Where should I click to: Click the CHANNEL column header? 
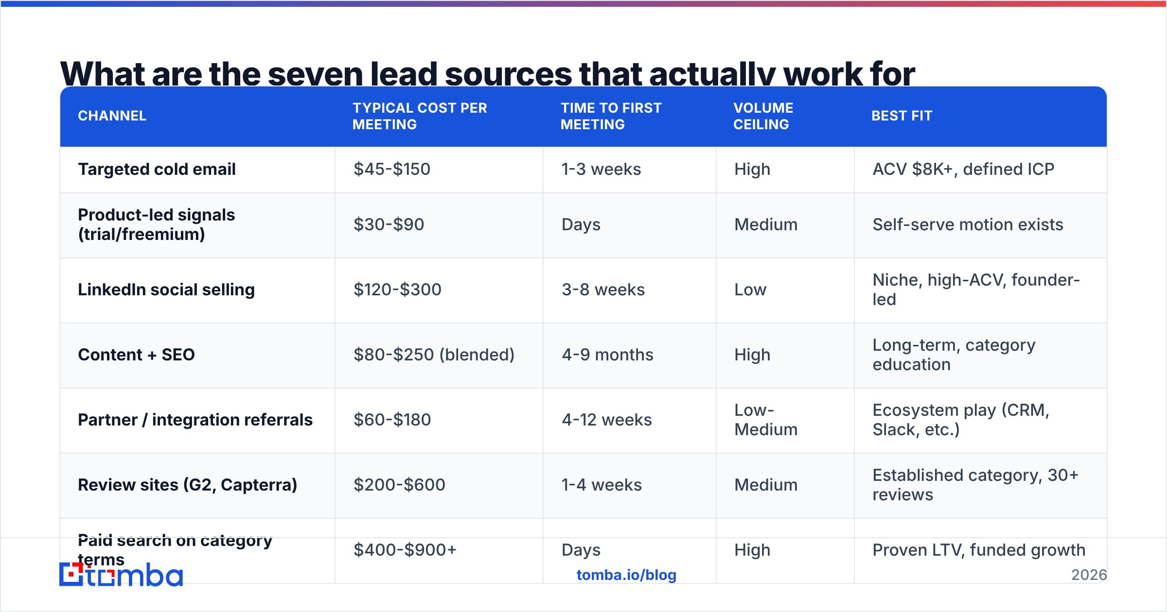pos(112,116)
